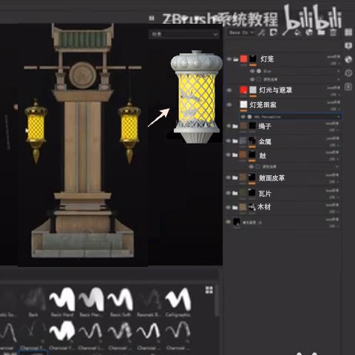
Task: Click the add fill layer bucket icon
Action: [297, 33]
